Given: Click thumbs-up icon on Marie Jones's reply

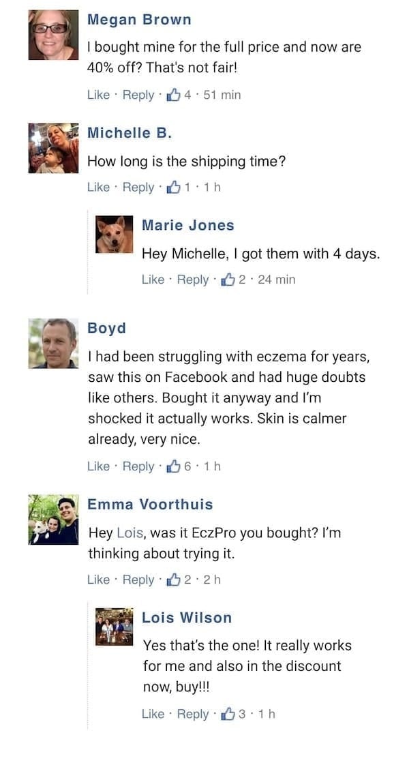Looking at the screenshot, I should (228, 279).
